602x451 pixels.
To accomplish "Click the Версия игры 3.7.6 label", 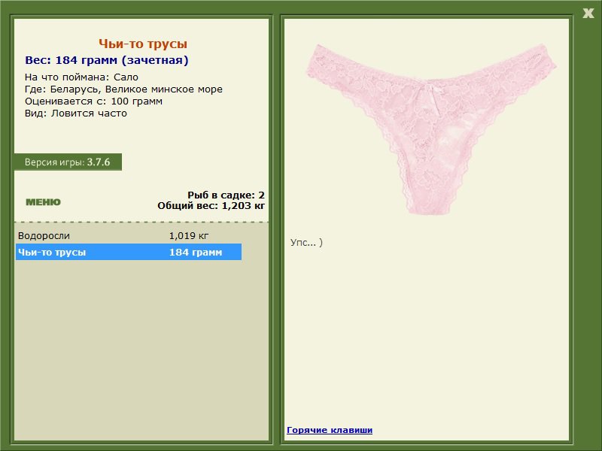I will pos(68,162).
